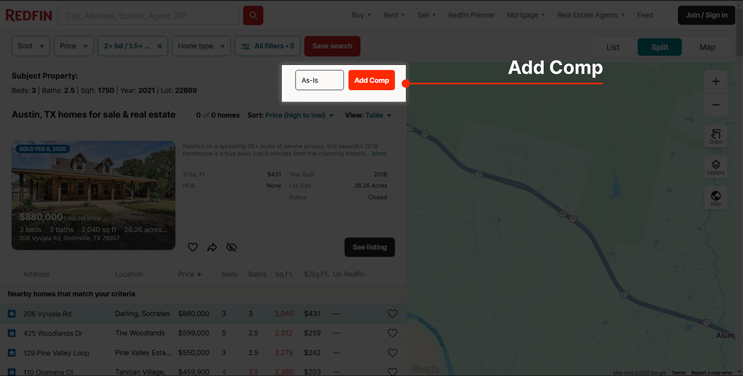
Task: Switch to List view tab
Action: [613, 47]
